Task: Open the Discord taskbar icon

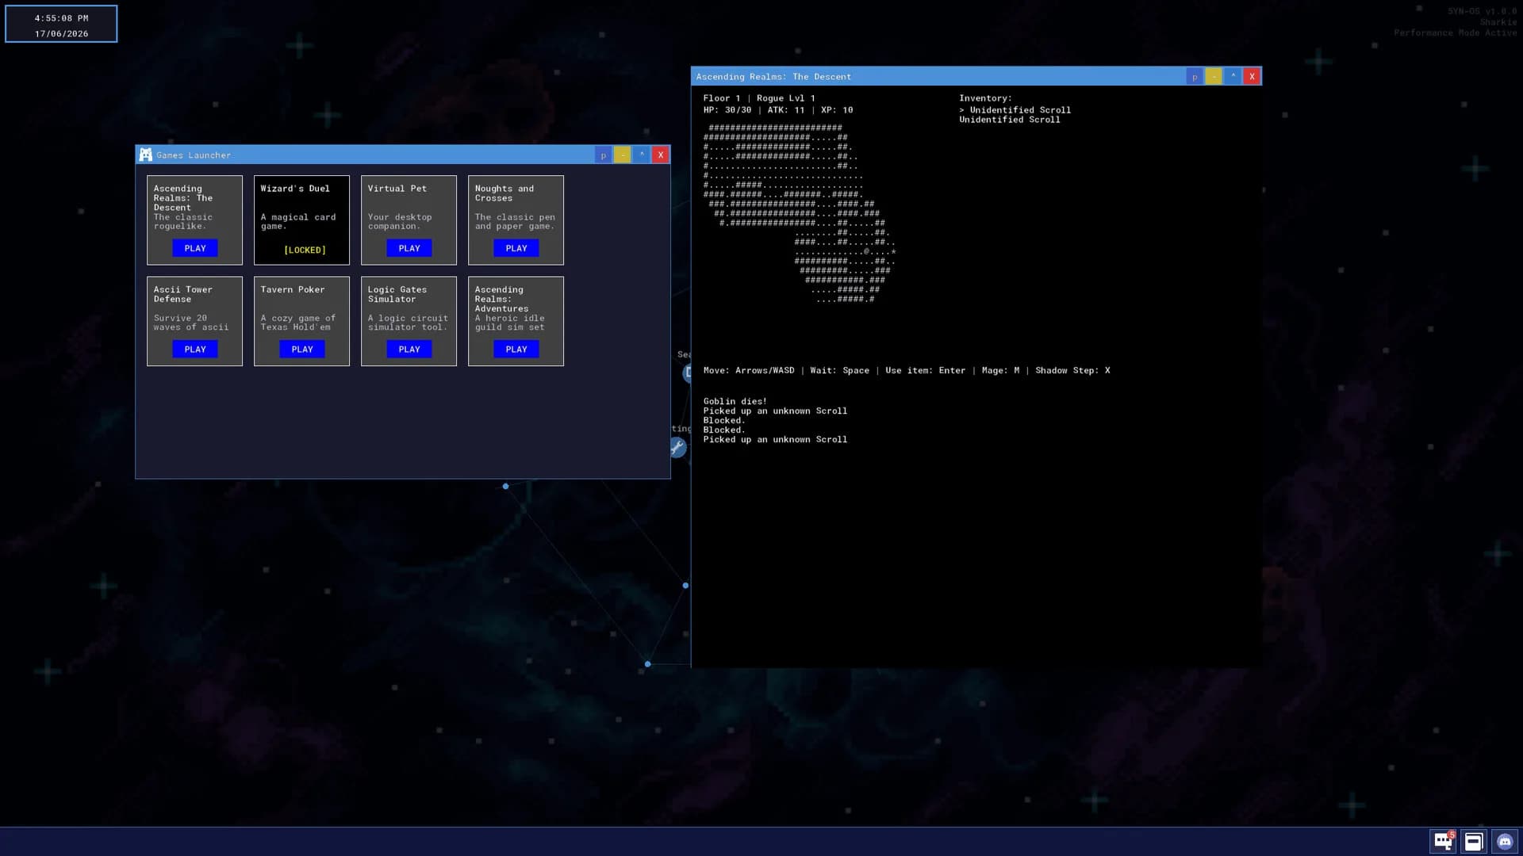Action: [x=1505, y=842]
